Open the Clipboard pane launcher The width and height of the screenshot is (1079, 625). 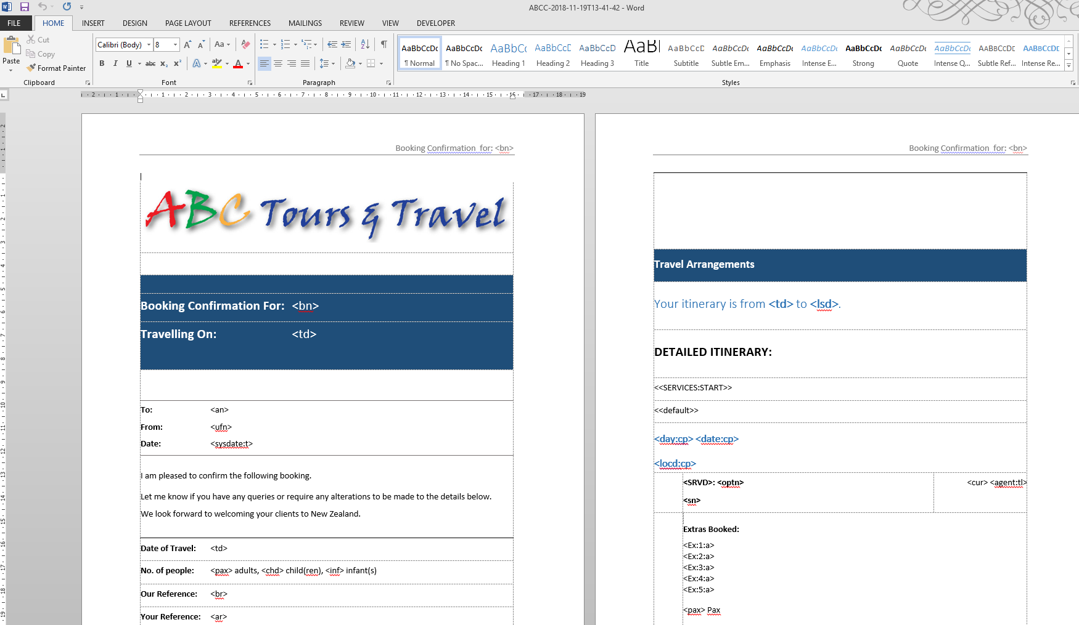88,83
